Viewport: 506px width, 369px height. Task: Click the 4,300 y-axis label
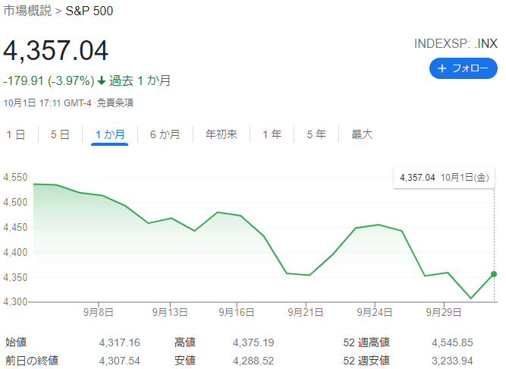point(15,302)
